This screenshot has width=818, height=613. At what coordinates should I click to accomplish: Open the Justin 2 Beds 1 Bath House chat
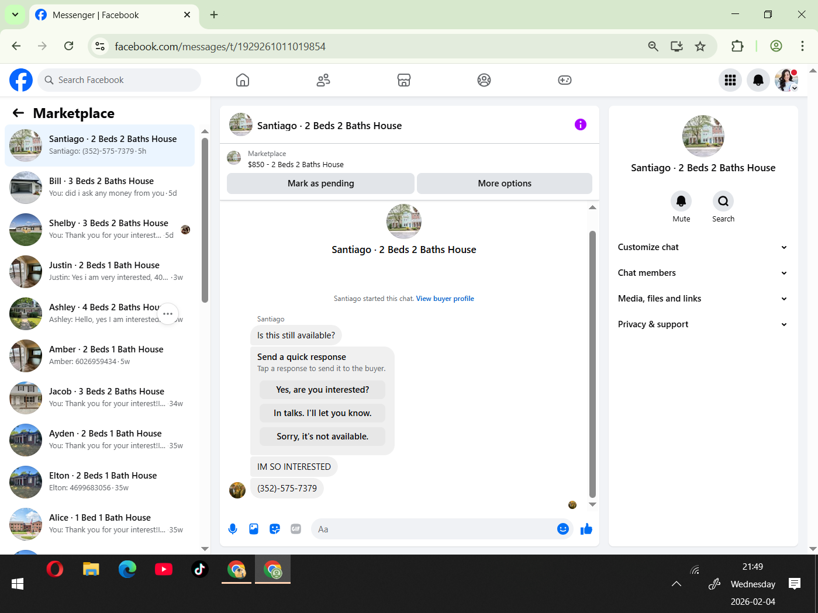100,272
